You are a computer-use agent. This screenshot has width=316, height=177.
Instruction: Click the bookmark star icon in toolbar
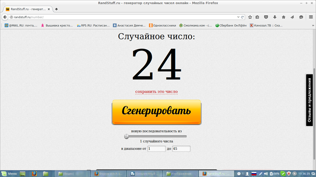tap(250, 17)
